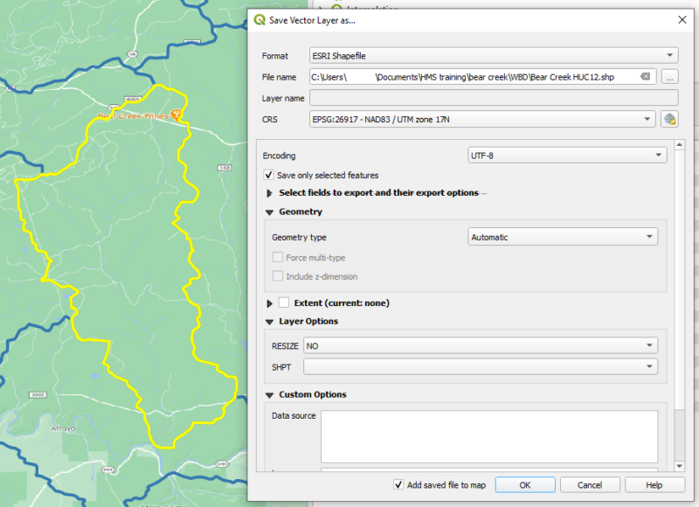The height and width of the screenshot is (507, 699).
Task: Collapse the Layer Options section
Action: coord(271,321)
